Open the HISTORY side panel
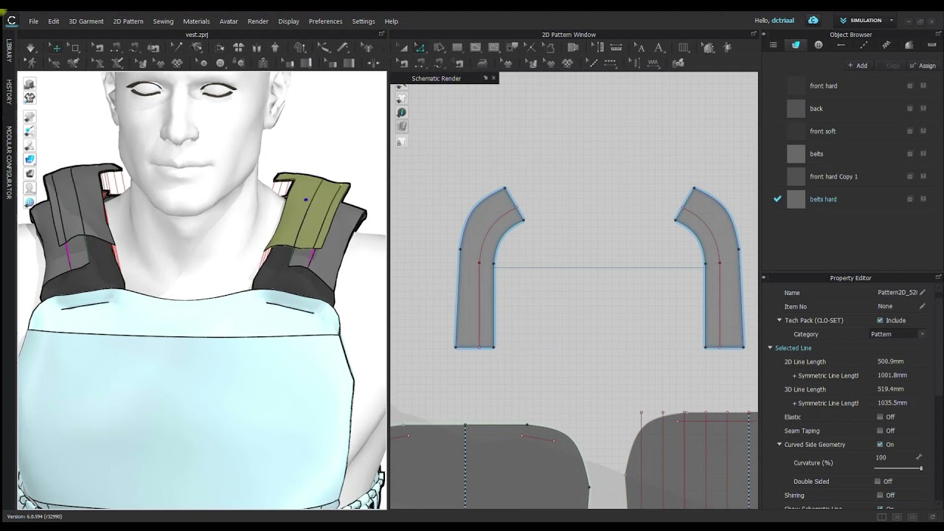944x531 pixels. [x=9, y=91]
